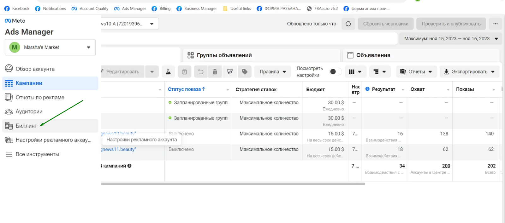Open the columns selector dropdown
This screenshot has height=223, width=505.
point(355,71)
